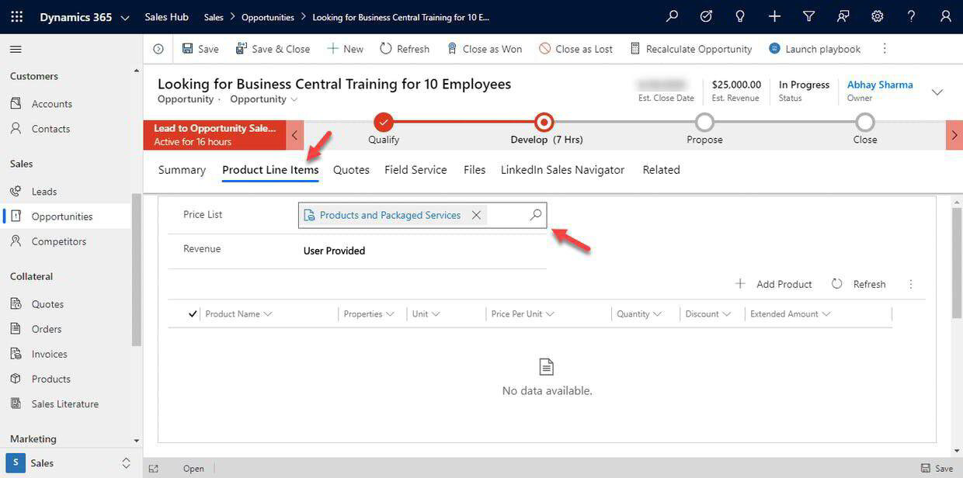Click Save & Close
963x478 pixels.
(x=273, y=49)
